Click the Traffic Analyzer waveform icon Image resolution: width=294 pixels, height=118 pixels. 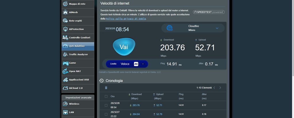pos(65,54)
